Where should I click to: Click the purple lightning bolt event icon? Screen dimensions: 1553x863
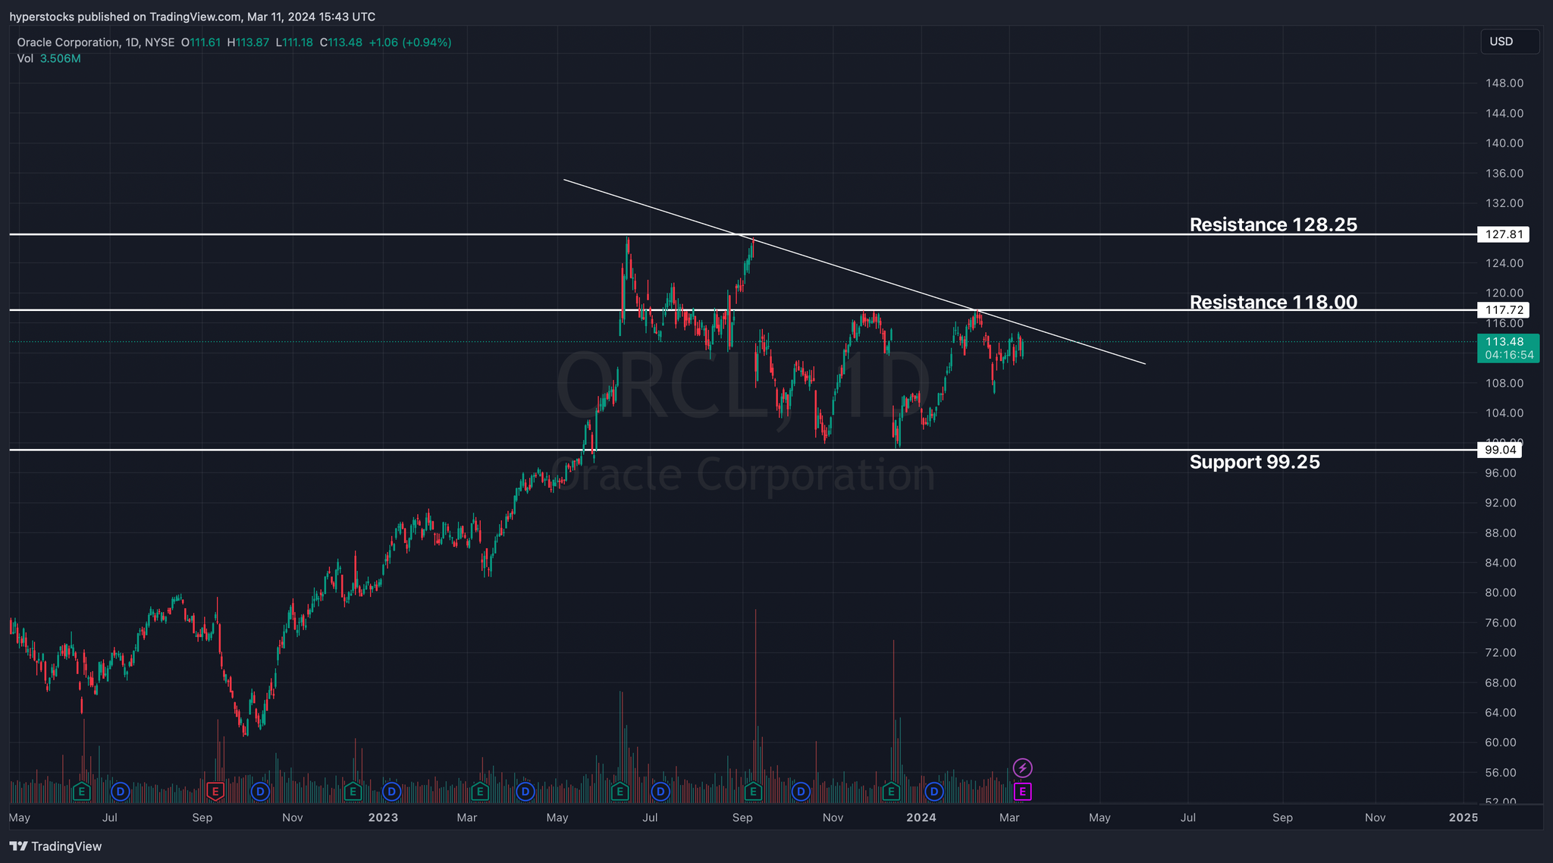click(1022, 768)
